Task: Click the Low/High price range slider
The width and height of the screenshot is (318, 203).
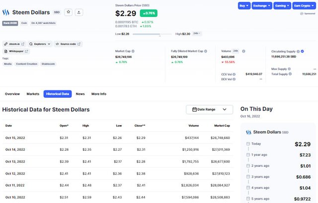Action: pyautogui.click(x=152, y=34)
